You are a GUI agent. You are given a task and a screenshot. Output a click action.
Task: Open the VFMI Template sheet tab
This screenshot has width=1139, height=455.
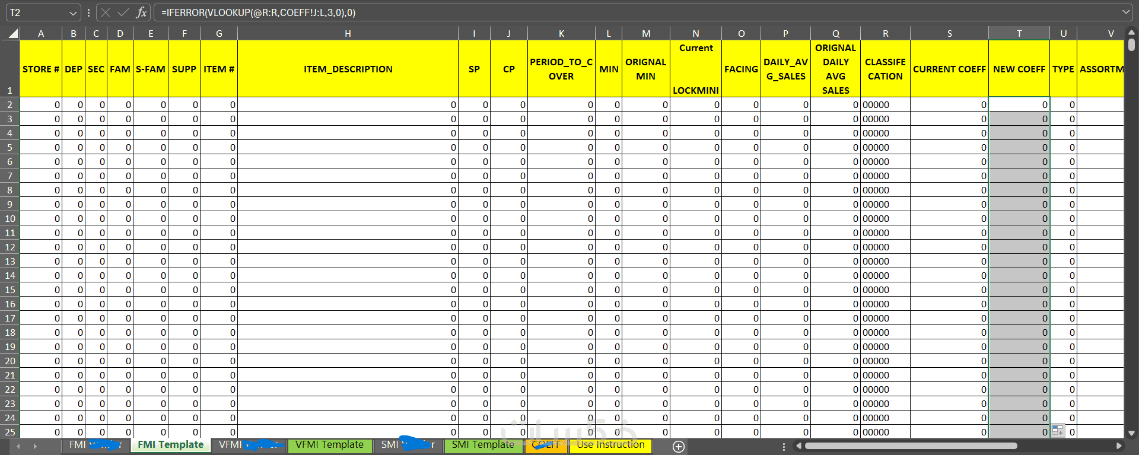point(330,445)
